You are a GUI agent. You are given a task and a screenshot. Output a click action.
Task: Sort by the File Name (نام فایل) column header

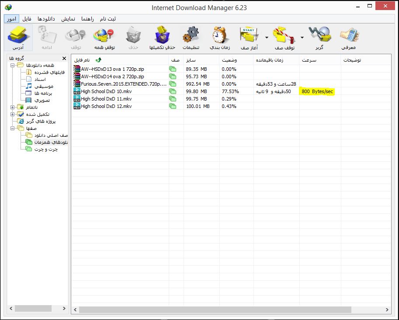point(120,60)
